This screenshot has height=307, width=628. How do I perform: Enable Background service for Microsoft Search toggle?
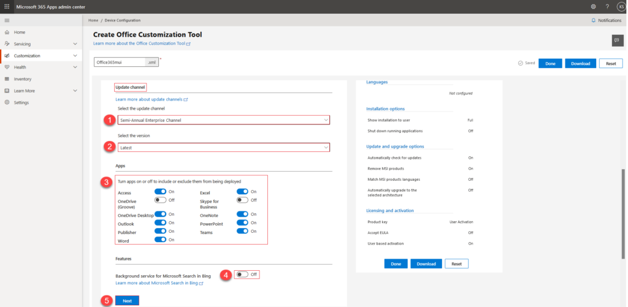pos(242,274)
